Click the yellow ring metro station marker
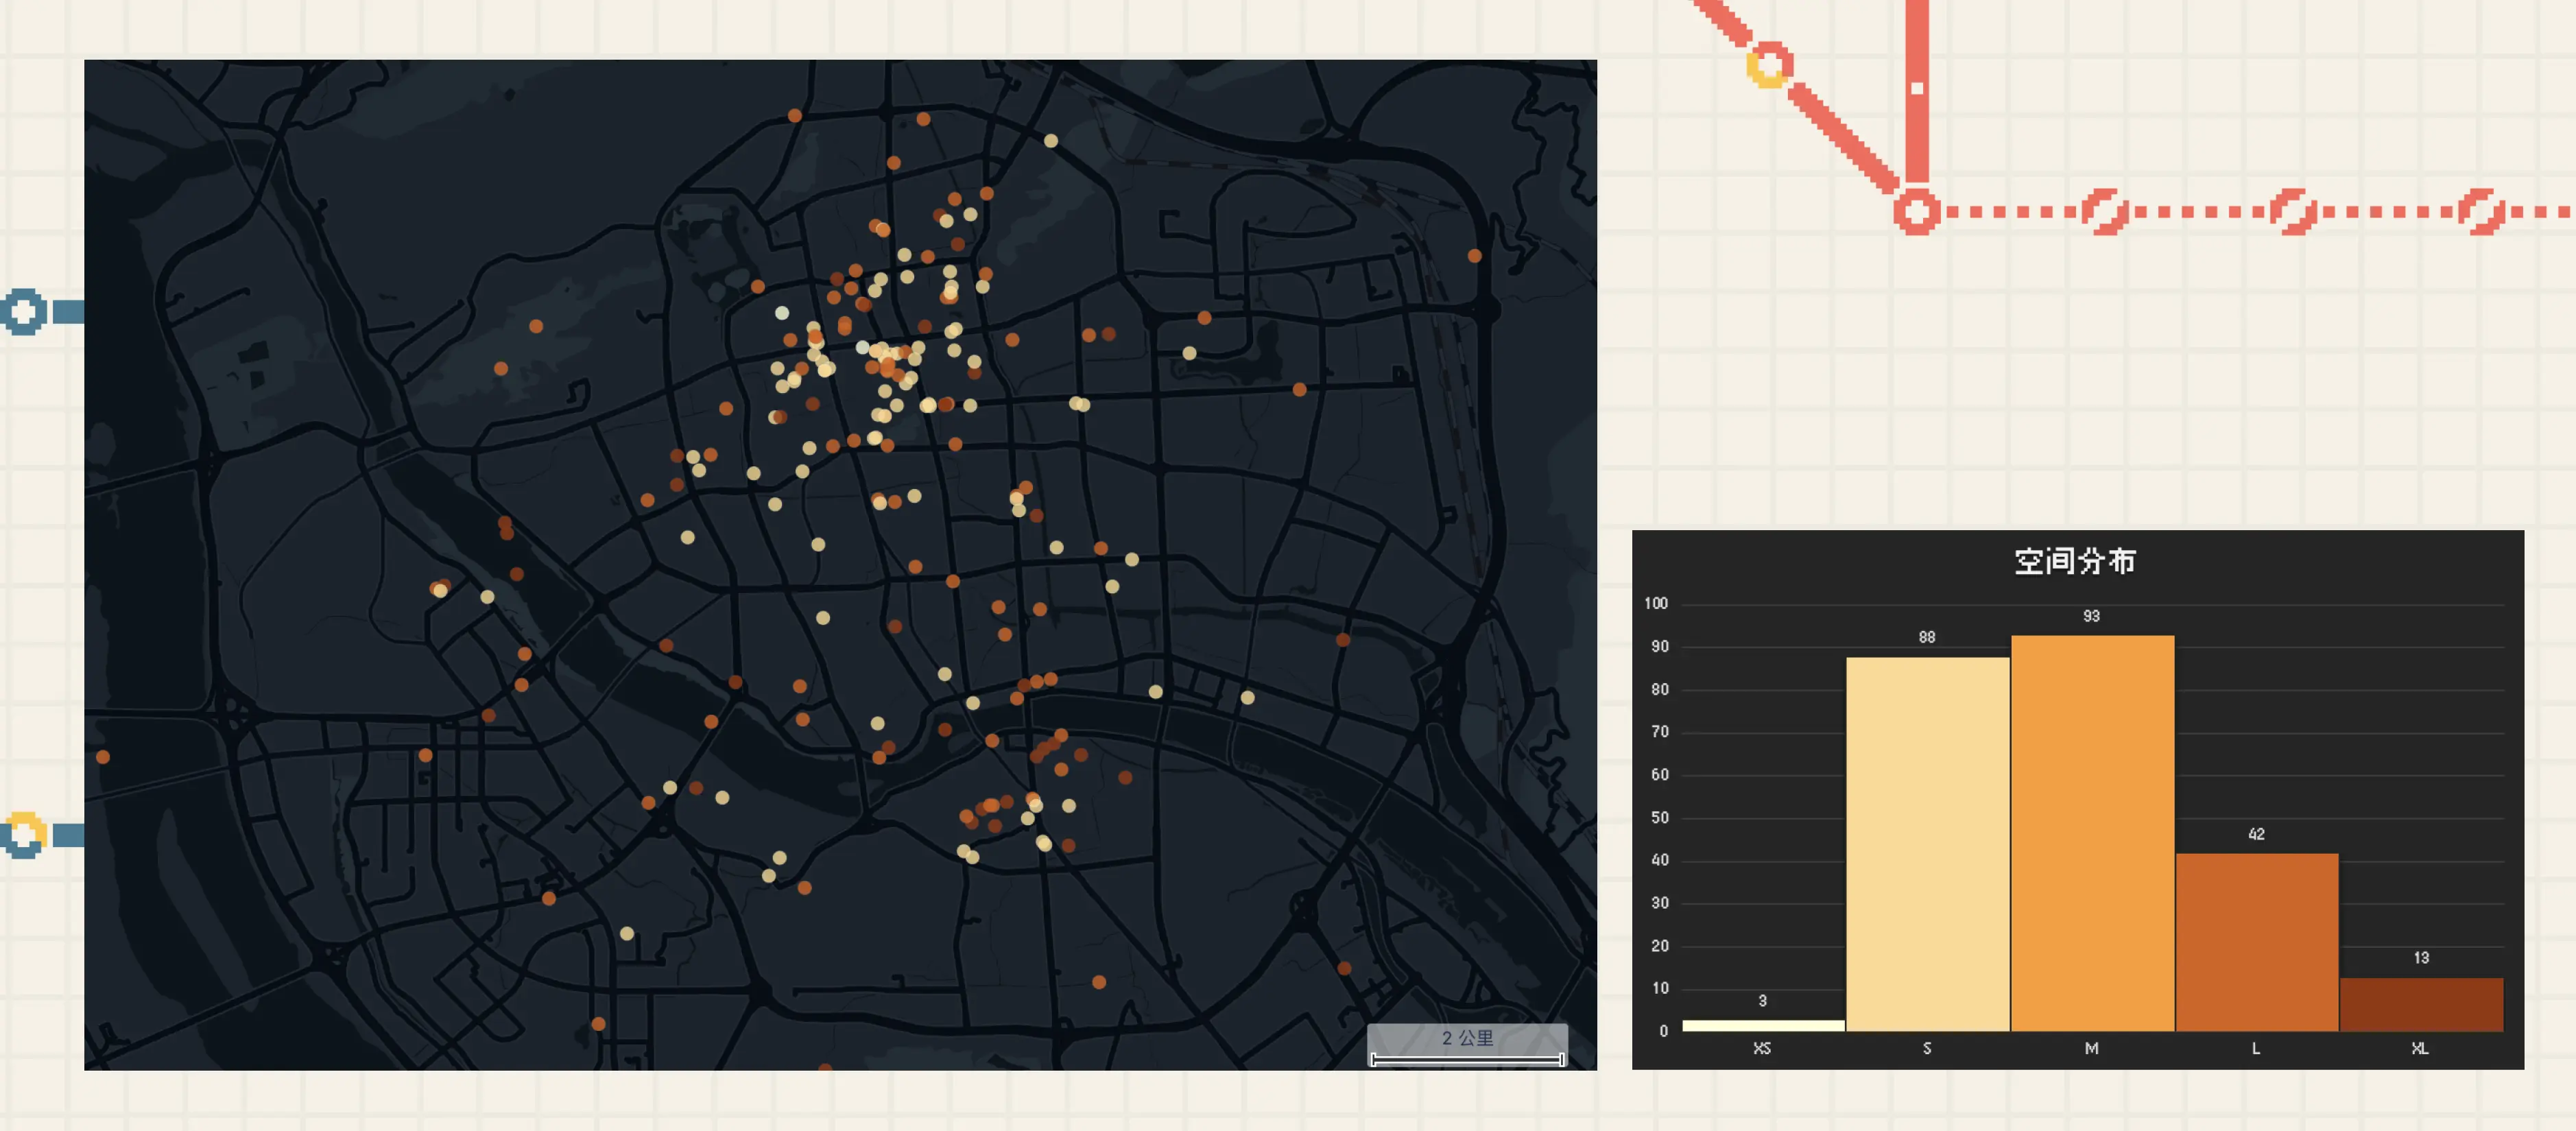The image size is (2576, 1131). [1769, 65]
